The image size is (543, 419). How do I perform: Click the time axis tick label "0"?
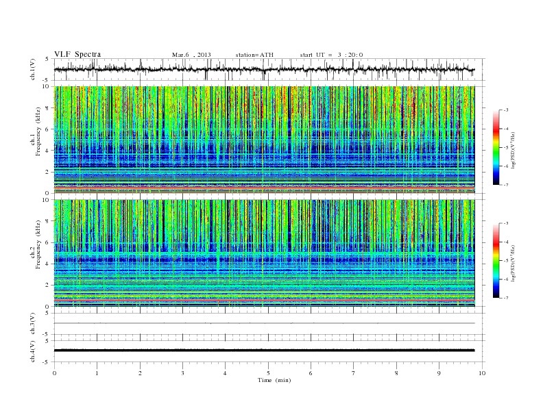pyautogui.click(x=54, y=373)
